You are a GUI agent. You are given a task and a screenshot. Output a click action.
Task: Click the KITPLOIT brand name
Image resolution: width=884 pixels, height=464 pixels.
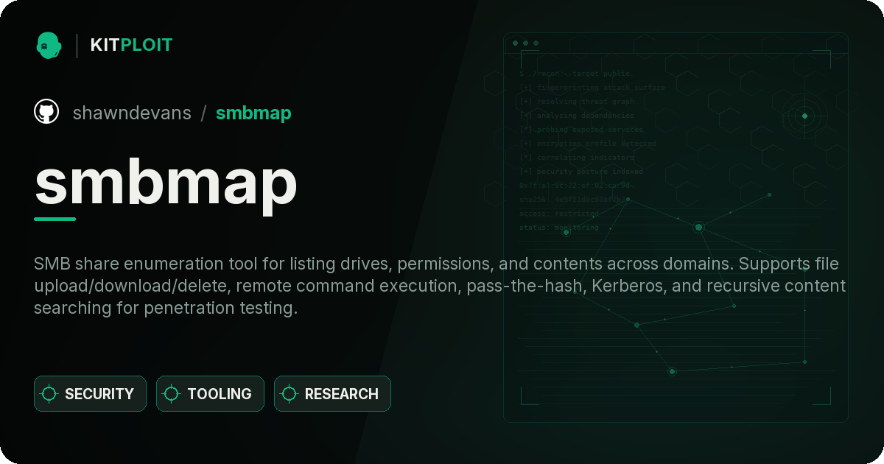[x=131, y=45]
